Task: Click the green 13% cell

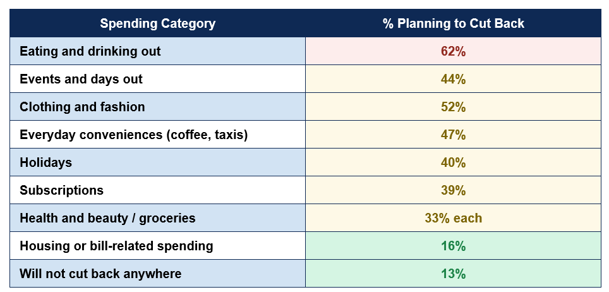Action: point(453,273)
